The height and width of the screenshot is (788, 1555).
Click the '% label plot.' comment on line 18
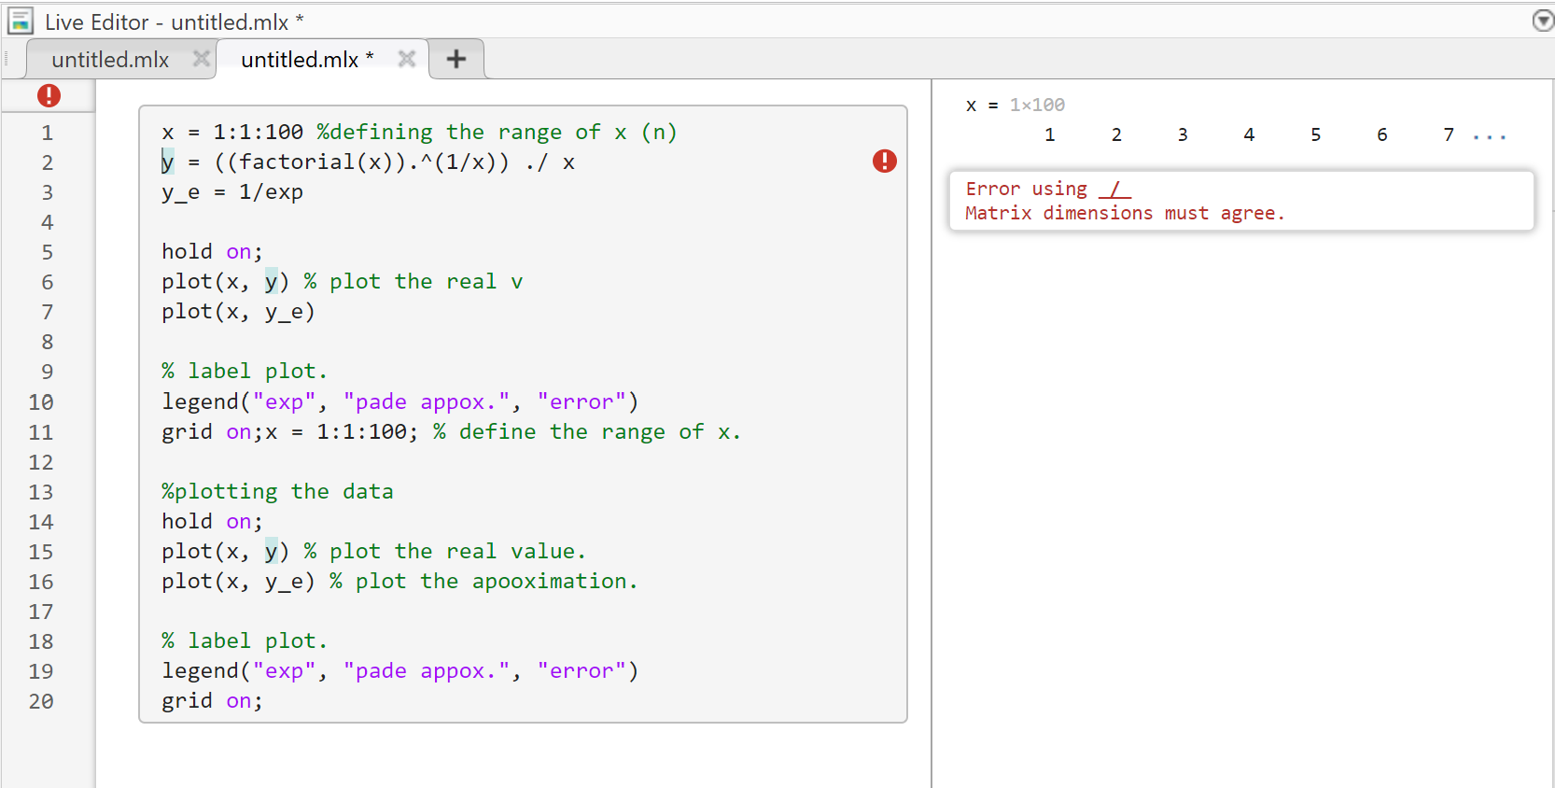pos(245,641)
